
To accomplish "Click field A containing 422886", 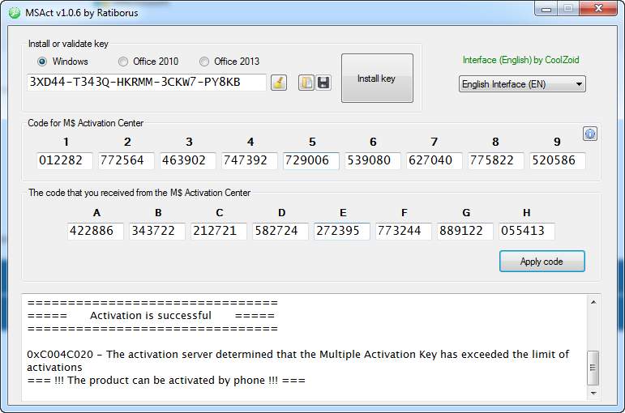I will coord(96,231).
